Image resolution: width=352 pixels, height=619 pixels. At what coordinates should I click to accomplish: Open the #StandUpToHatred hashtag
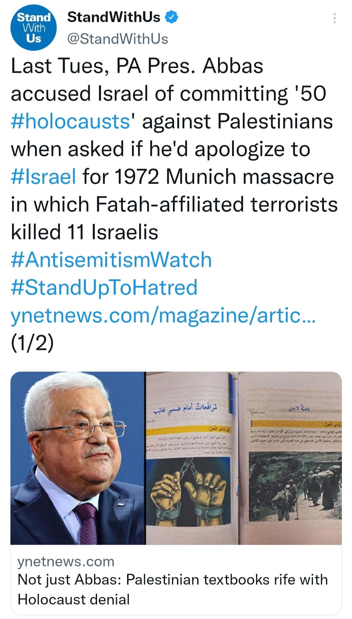[x=104, y=288]
